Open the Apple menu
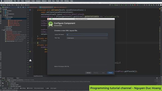 click(1, 1)
